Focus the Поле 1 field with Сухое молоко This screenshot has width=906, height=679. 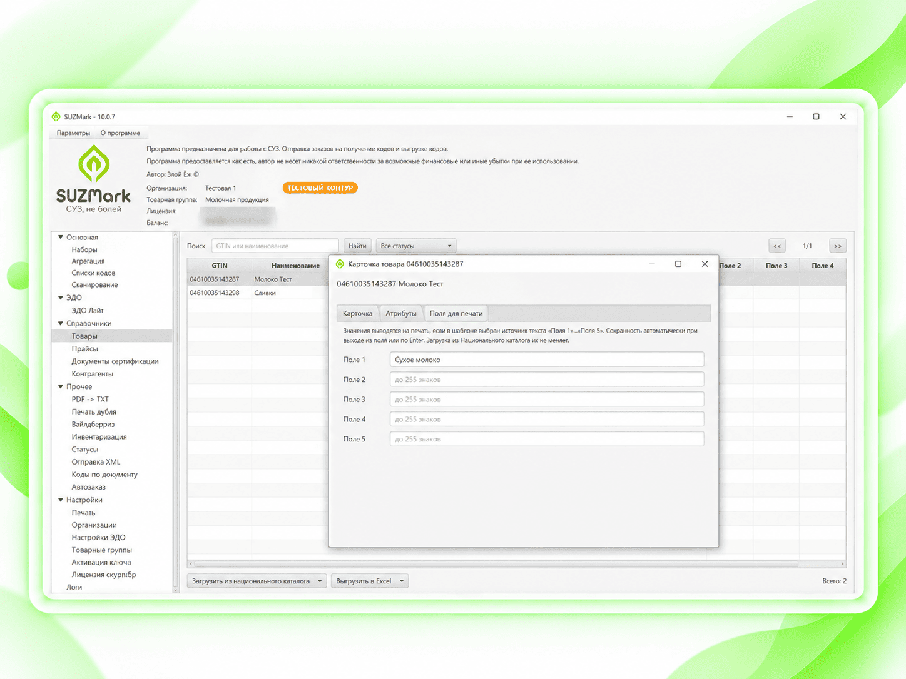[x=547, y=360]
